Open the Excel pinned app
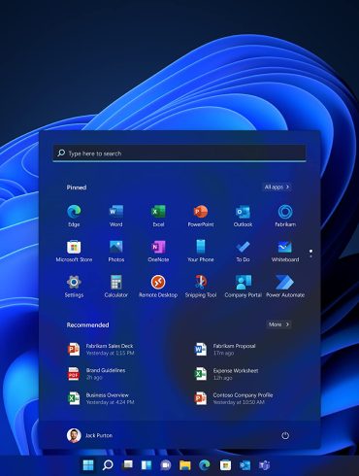This screenshot has width=359, height=476. (x=158, y=216)
